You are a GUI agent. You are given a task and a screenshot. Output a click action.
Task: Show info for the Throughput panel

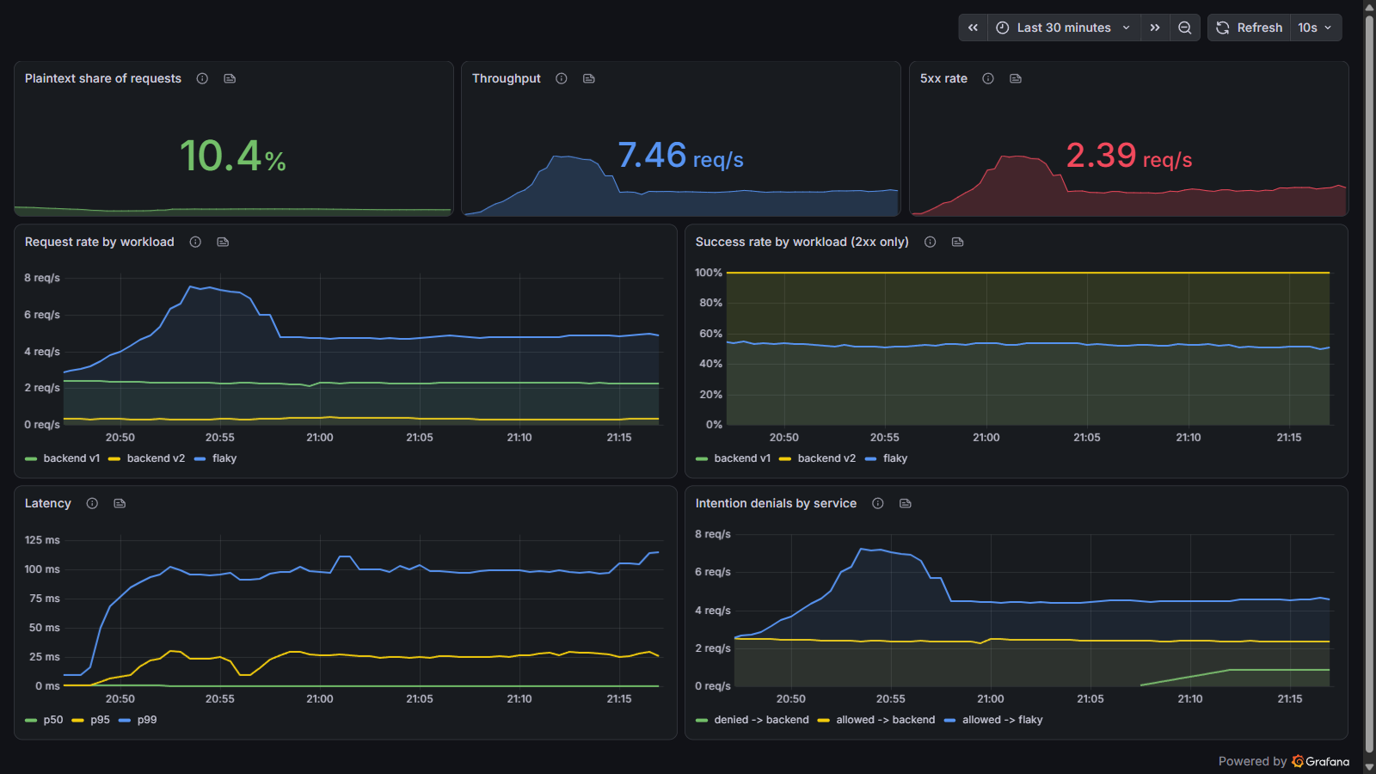click(562, 78)
